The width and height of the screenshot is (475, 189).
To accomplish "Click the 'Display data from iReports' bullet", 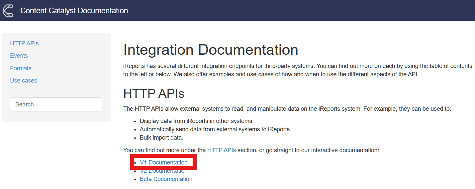I will (x=197, y=121).
